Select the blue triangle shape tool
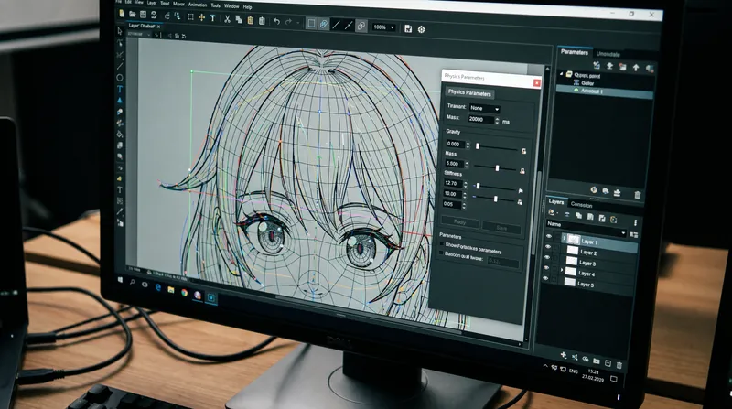This screenshot has height=409, width=732. (120, 100)
